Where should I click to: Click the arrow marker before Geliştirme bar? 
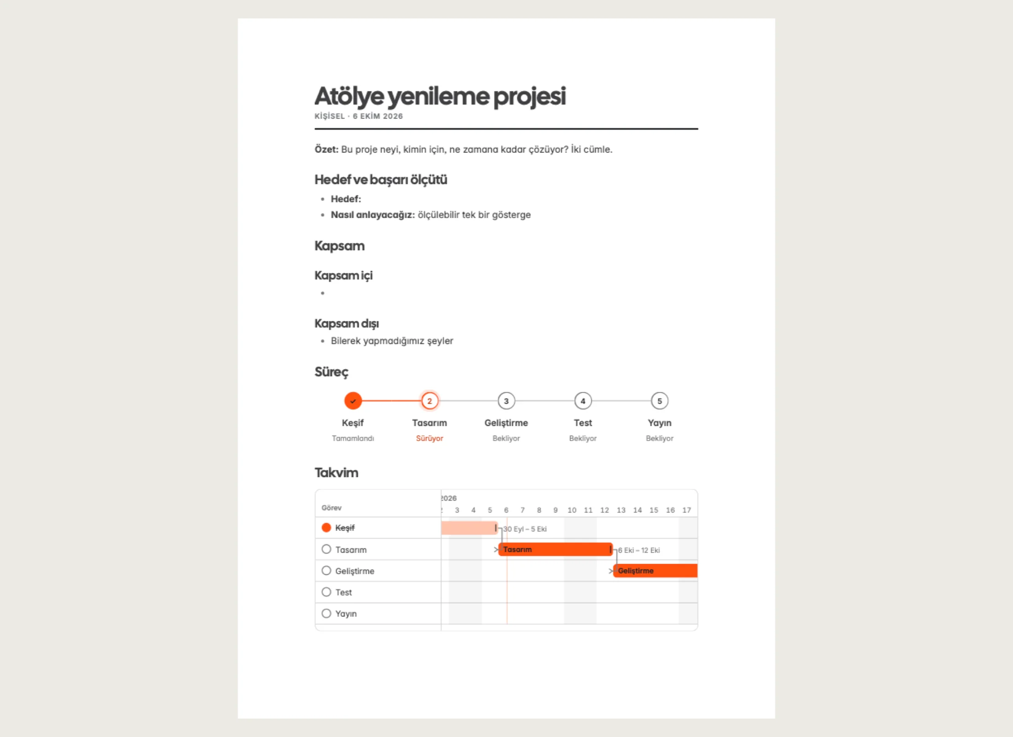611,571
